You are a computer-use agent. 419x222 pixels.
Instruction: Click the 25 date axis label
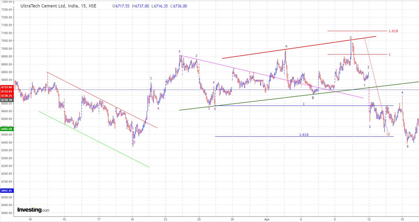pos(199,220)
